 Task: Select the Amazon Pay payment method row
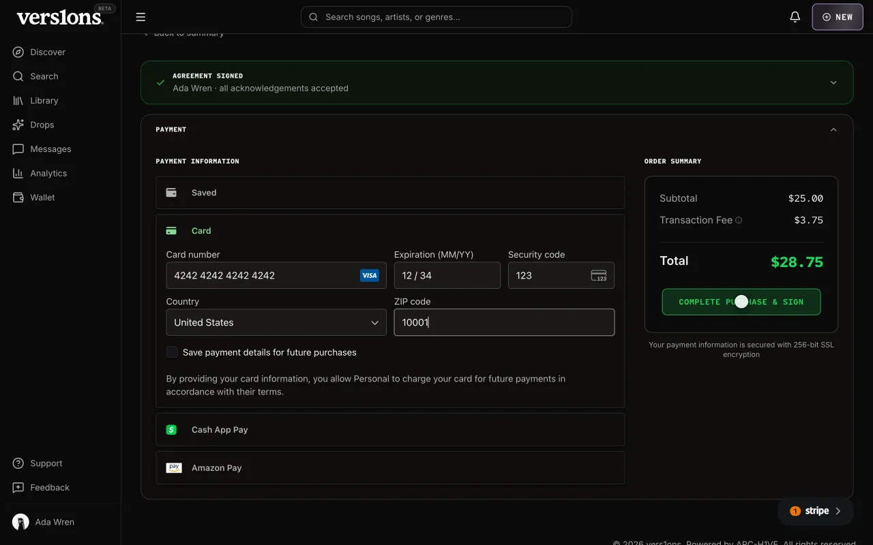pos(390,468)
